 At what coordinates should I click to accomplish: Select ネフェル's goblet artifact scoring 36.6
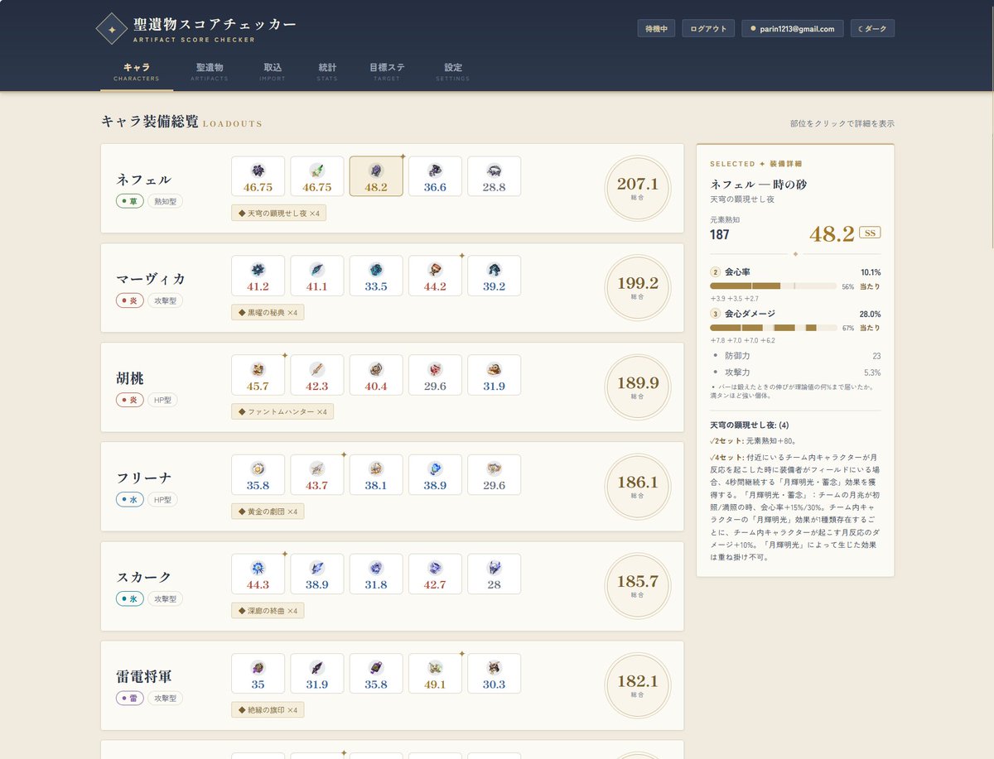point(435,176)
